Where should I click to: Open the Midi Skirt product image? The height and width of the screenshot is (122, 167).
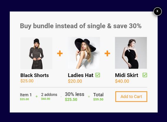[x=131, y=53]
